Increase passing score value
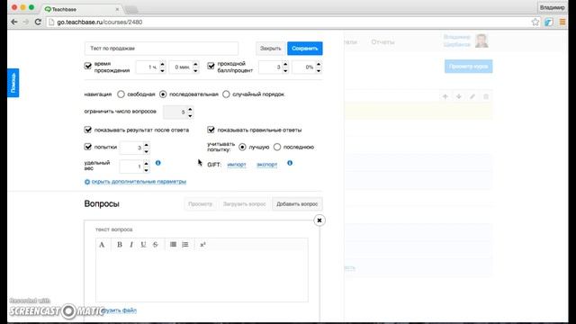576x324 pixels. pyautogui.click(x=285, y=64)
